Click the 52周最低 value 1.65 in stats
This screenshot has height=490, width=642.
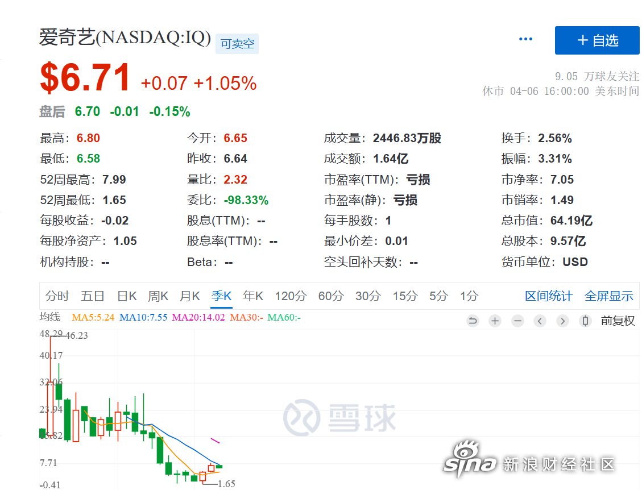[x=114, y=200]
